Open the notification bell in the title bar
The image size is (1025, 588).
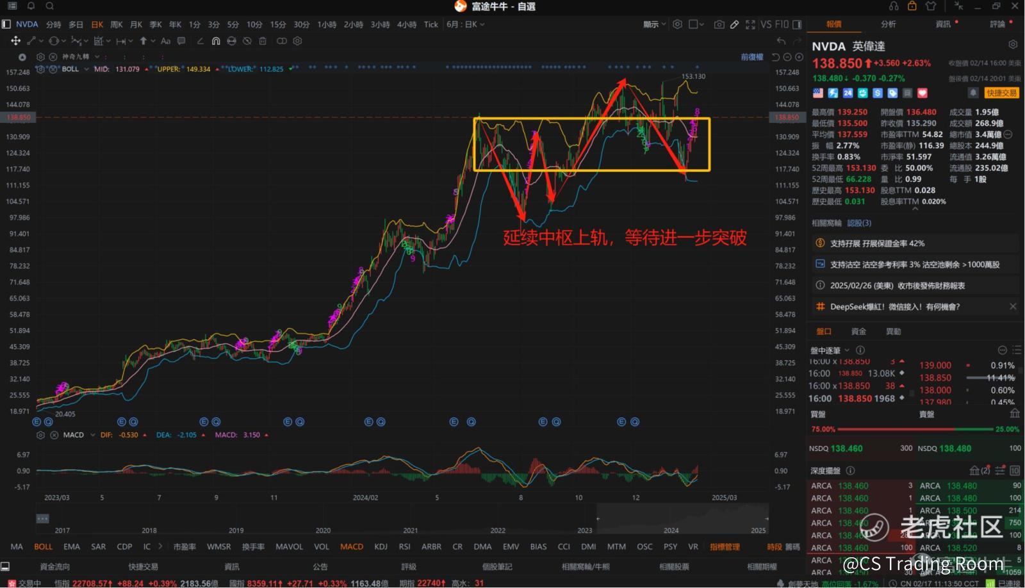coord(31,6)
